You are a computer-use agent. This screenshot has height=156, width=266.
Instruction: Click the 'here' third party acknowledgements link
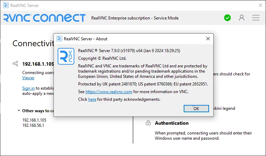tap(92, 99)
